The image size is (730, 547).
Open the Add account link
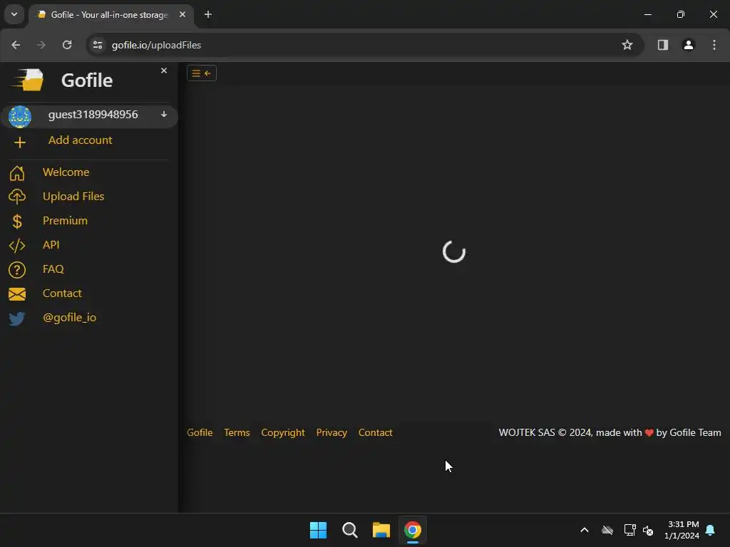click(80, 140)
